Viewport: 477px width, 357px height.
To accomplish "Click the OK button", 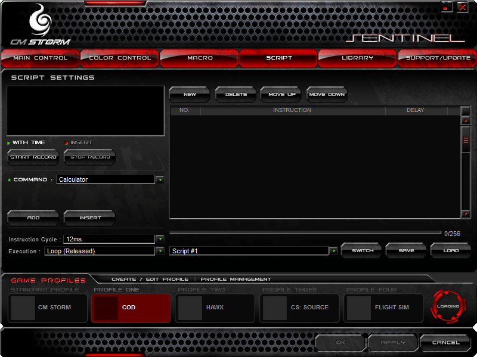I will [x=340, y=343].
